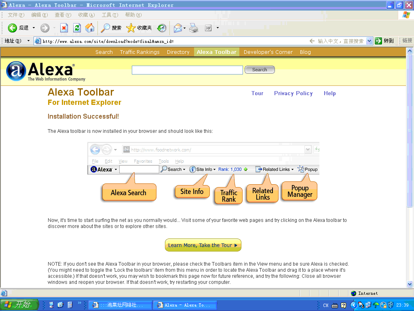This screenshot has height=311, width=414.
Task: Open the 帮助 menu
Action: pyautogui.click(x=133, y=15)
